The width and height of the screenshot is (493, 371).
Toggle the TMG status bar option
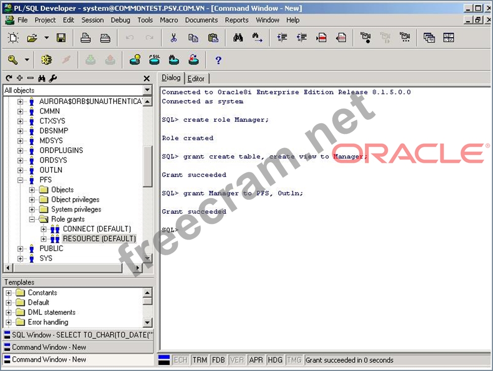[x=294, y=360]
